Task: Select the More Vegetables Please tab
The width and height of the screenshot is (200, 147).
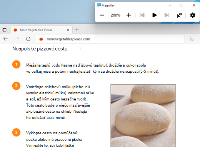Action: [41, 30]
